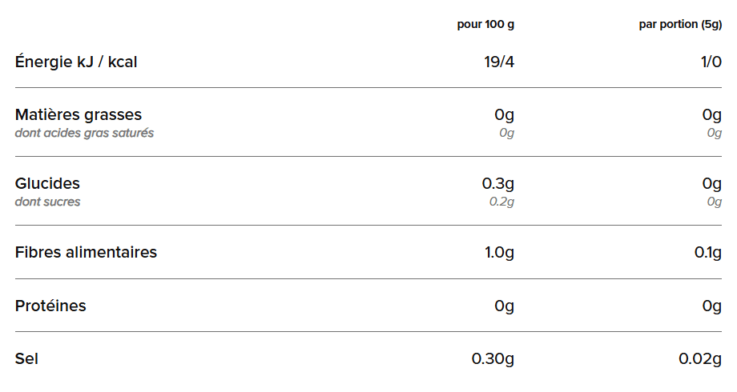Click the "dont acides gras saturés" sub-label
The width and height of the screenshot is (737, 392).
[84, 133]
